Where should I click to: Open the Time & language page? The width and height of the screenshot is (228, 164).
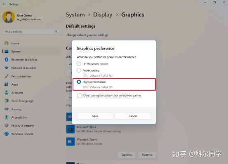(x=31, y=101)
